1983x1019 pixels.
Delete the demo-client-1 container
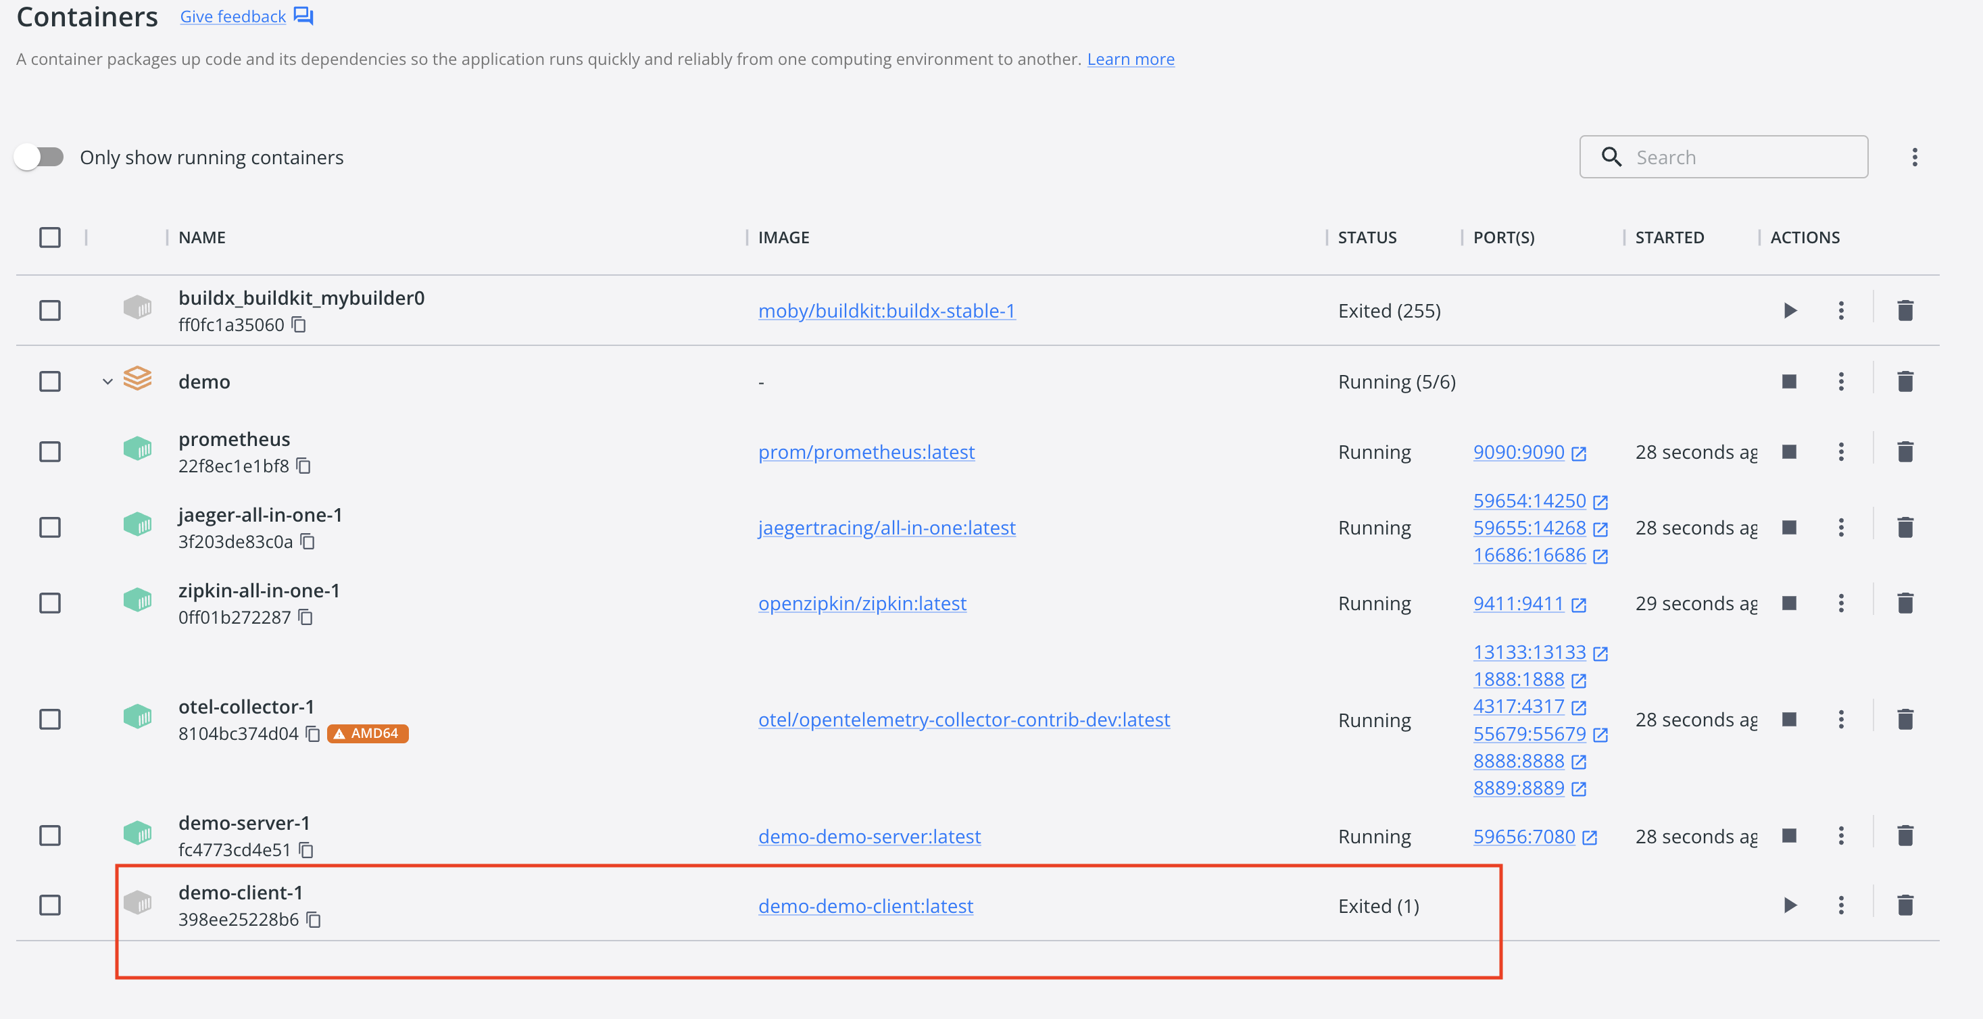[1905, 905]
